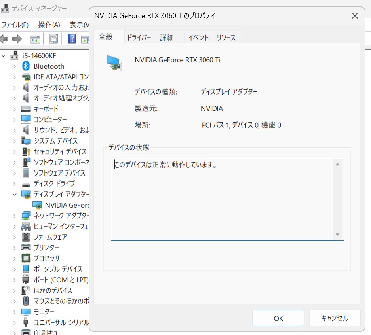Select the i5-14600KF computer label
The image size is (371, 335).
(39, 56)
